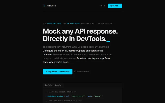Viewport: 165px width, 103px height.
Task: Click the 'Directly in DevTools.' headline line
Action: coord(75,39)
